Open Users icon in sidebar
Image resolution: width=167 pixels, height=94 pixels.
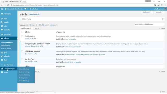click(2, 52)
